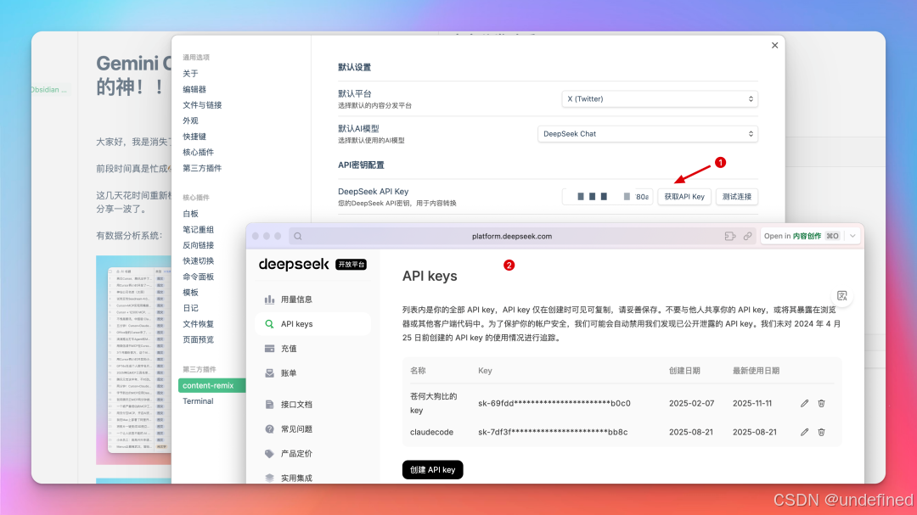The width and height of the screenshot is (917, 515).
Task: Select 笔记重组 in core plugins list
Action: [198, 230]
